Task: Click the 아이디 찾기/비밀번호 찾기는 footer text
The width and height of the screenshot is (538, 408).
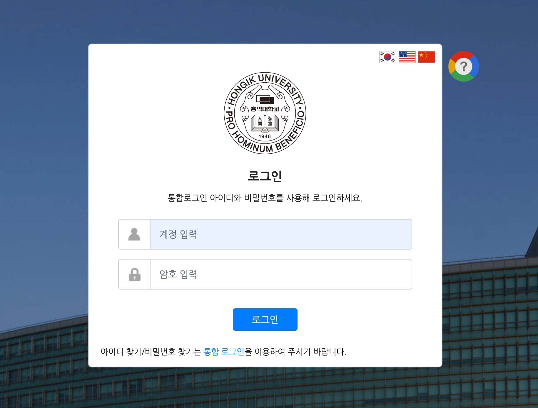Action: point(151,352)
